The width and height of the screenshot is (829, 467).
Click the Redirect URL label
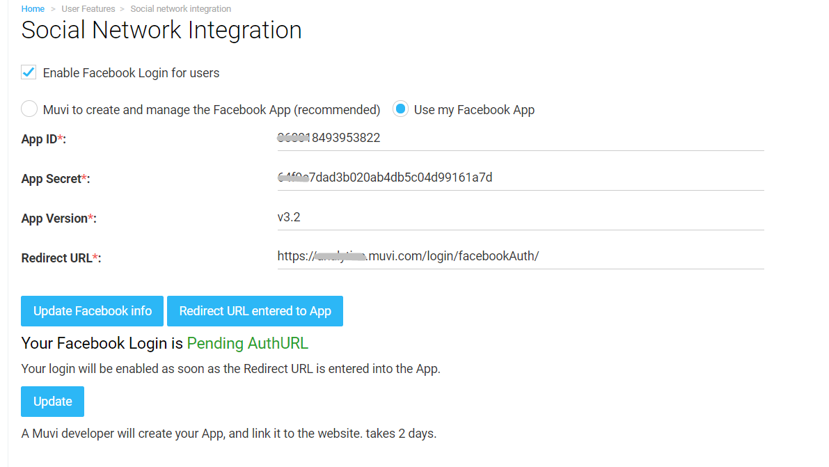(x=61, y=258)
